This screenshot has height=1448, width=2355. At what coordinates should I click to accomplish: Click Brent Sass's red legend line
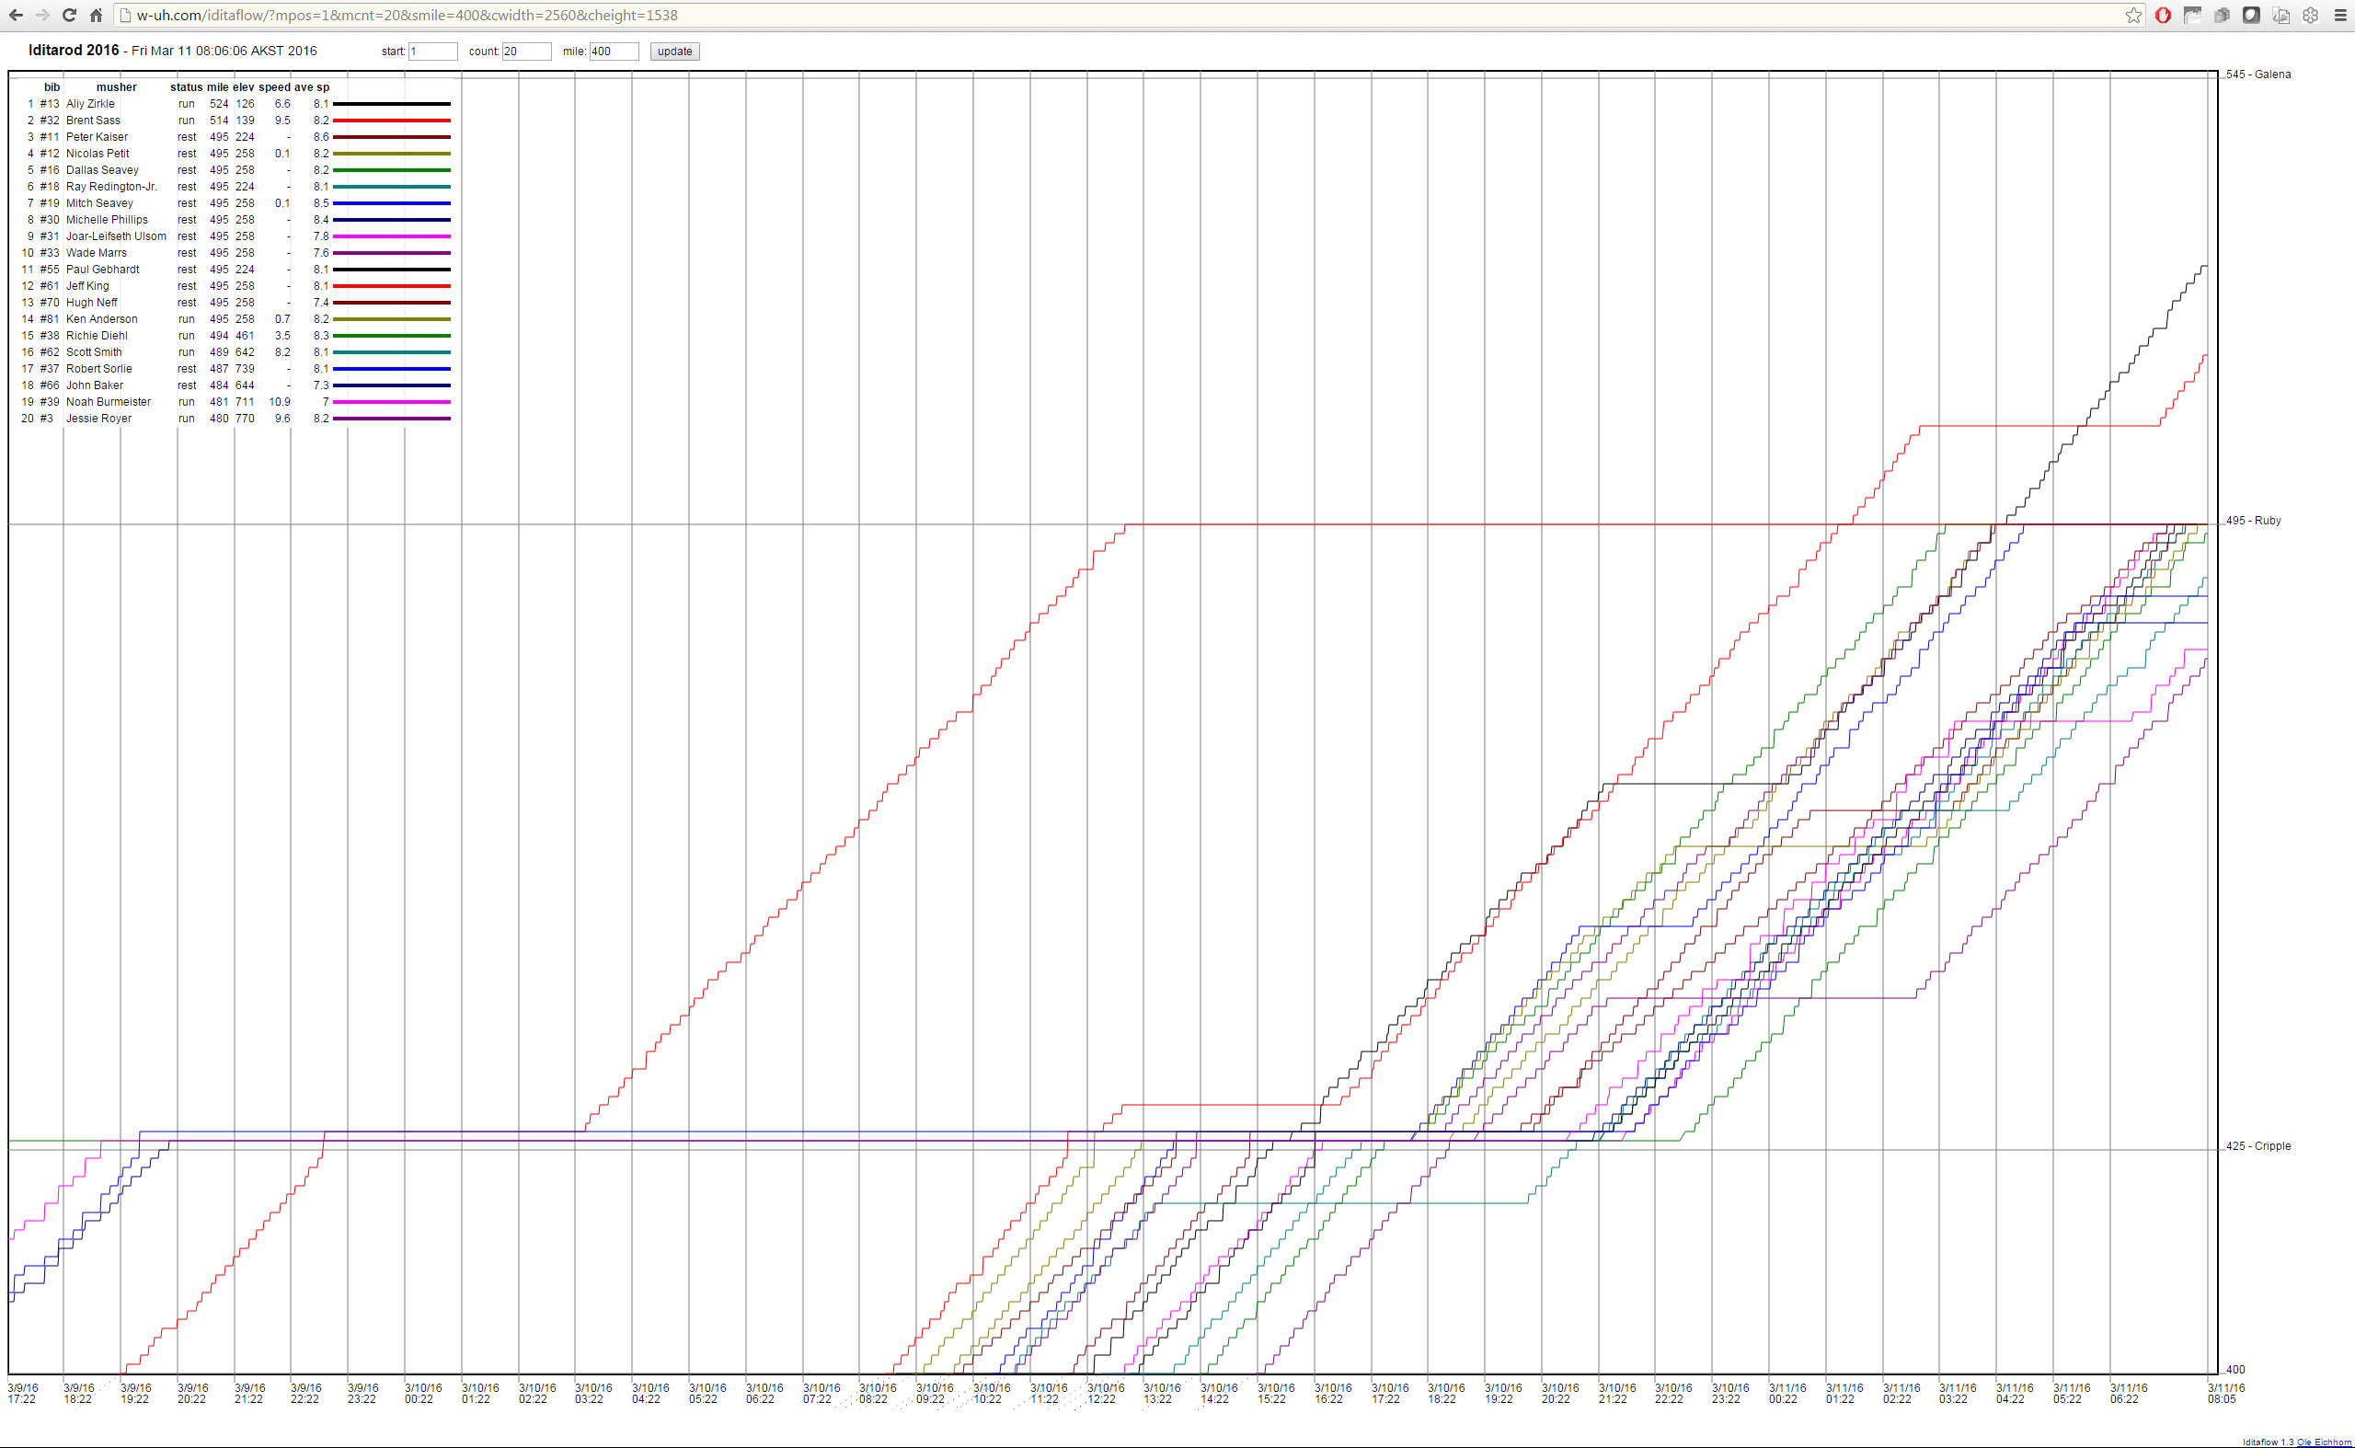point(392,121)
